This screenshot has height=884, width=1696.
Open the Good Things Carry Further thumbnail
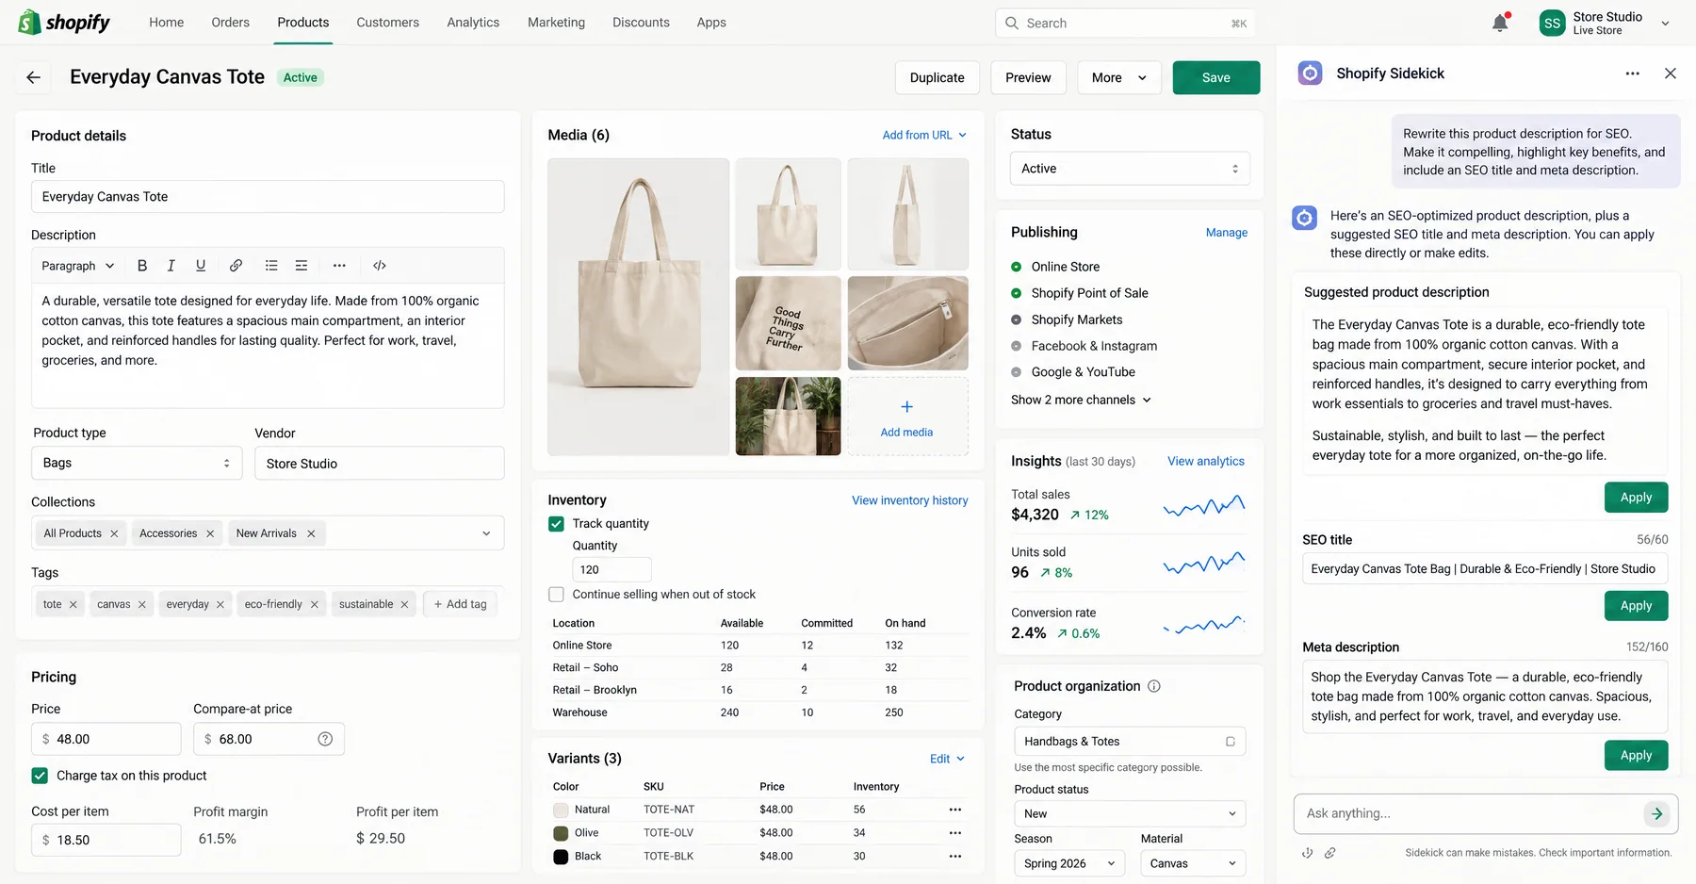[x=788, y=323]
